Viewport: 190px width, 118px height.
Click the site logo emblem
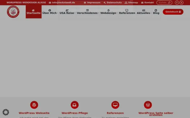(13, 12)
